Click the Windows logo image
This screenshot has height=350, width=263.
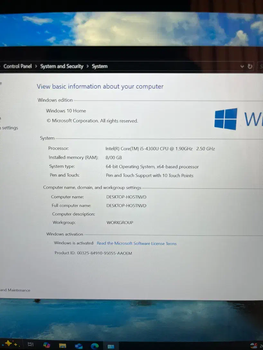[226, 119]
